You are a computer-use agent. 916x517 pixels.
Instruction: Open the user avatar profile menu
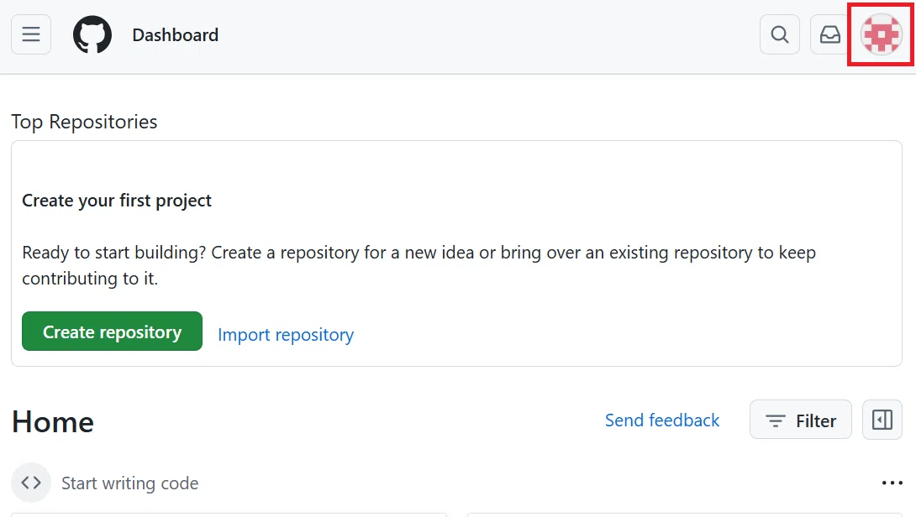[881, 34]
